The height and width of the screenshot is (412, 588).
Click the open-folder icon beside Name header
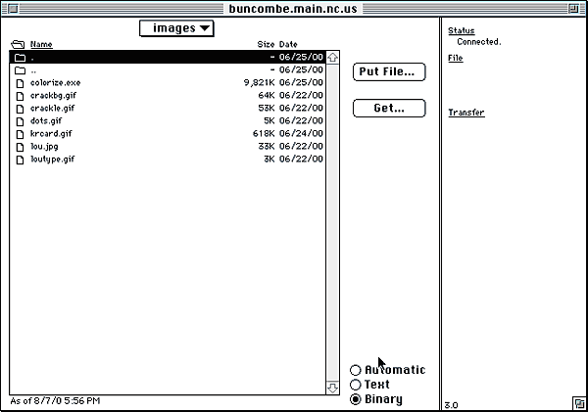[x=18, y=45]
